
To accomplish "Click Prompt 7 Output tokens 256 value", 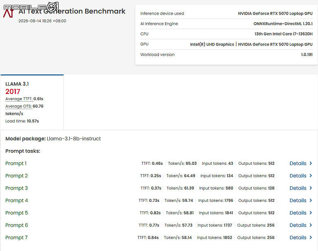I will coord(271,238).
